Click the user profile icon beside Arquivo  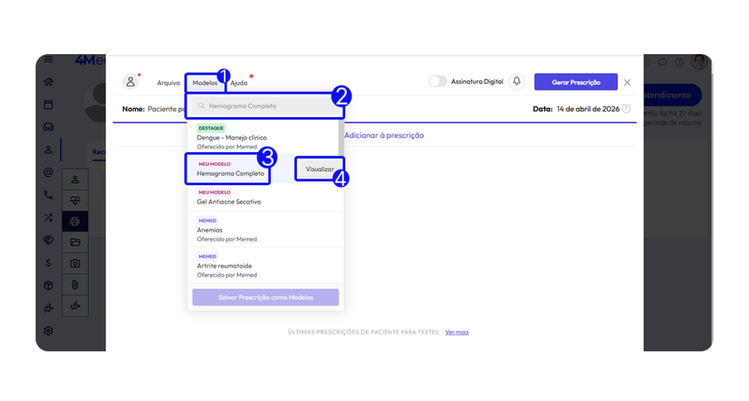click(130, 82)
